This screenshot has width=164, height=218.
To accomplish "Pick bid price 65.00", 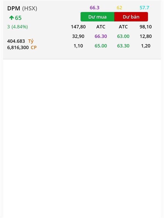I will (x=101, y=46).
